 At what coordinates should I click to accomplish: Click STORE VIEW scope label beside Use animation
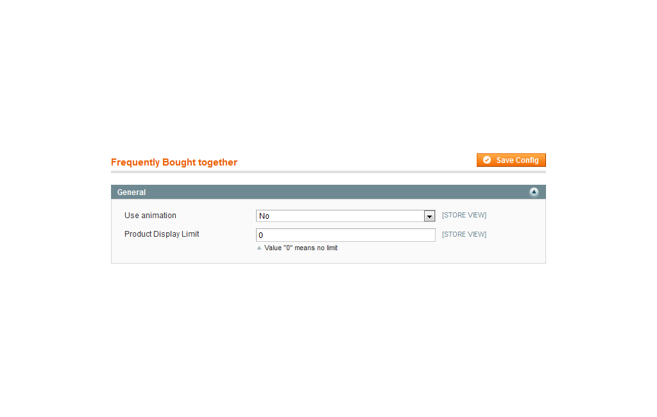[464, 215]
